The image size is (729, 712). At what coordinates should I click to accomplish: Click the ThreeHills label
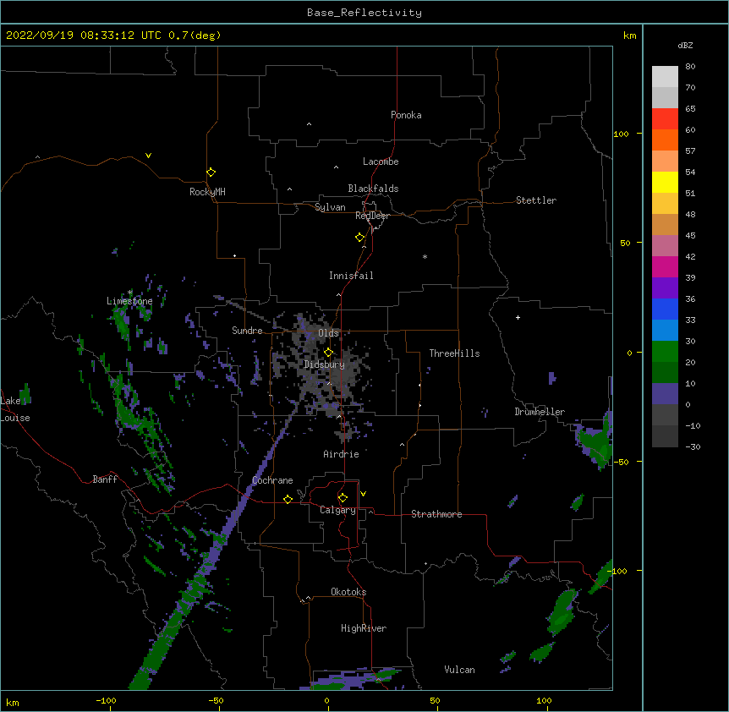pyautogui.click(x=454, y=353)
